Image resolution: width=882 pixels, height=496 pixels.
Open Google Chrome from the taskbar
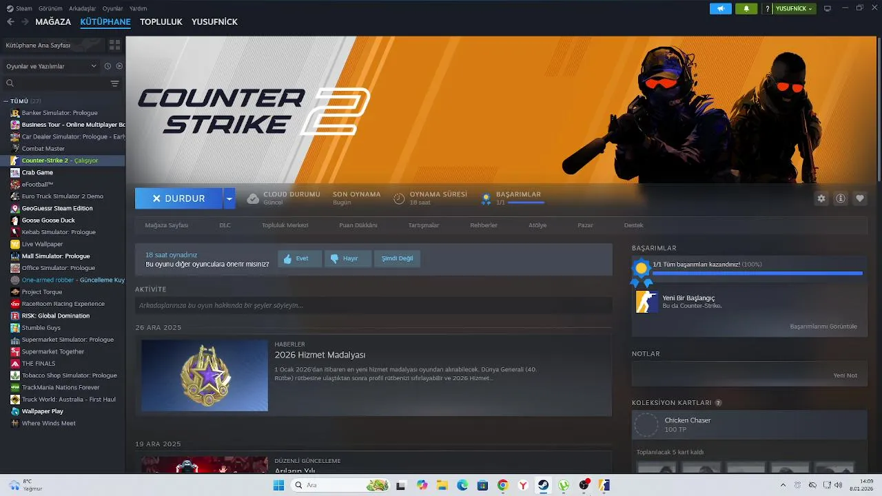click(x=503, y=485)
